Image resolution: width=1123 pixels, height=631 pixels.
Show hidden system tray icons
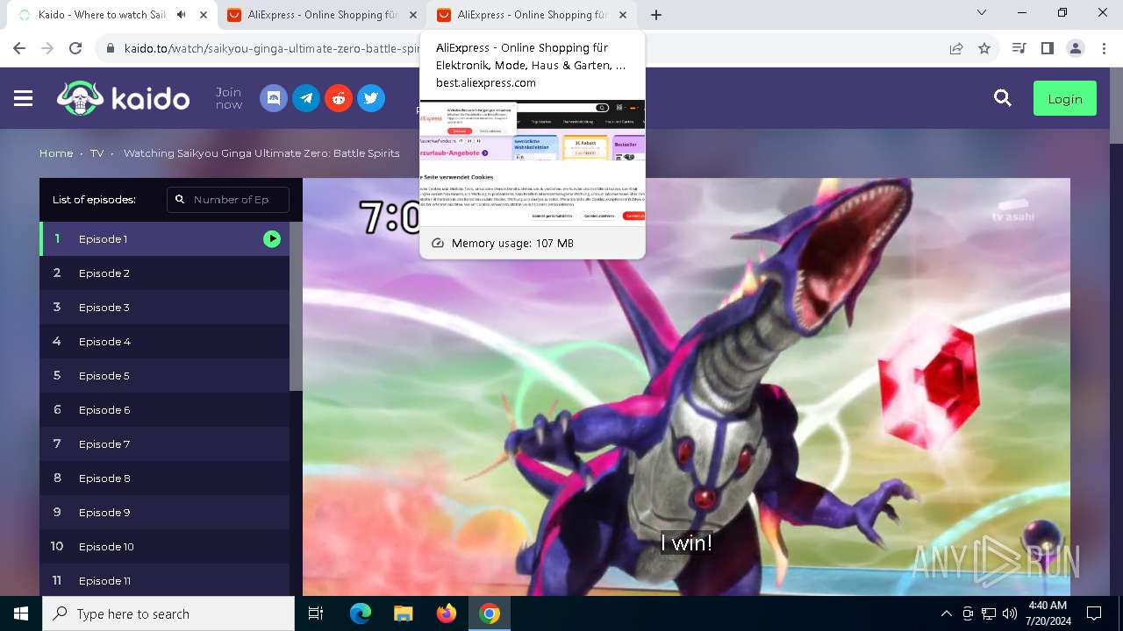(946, 613)
